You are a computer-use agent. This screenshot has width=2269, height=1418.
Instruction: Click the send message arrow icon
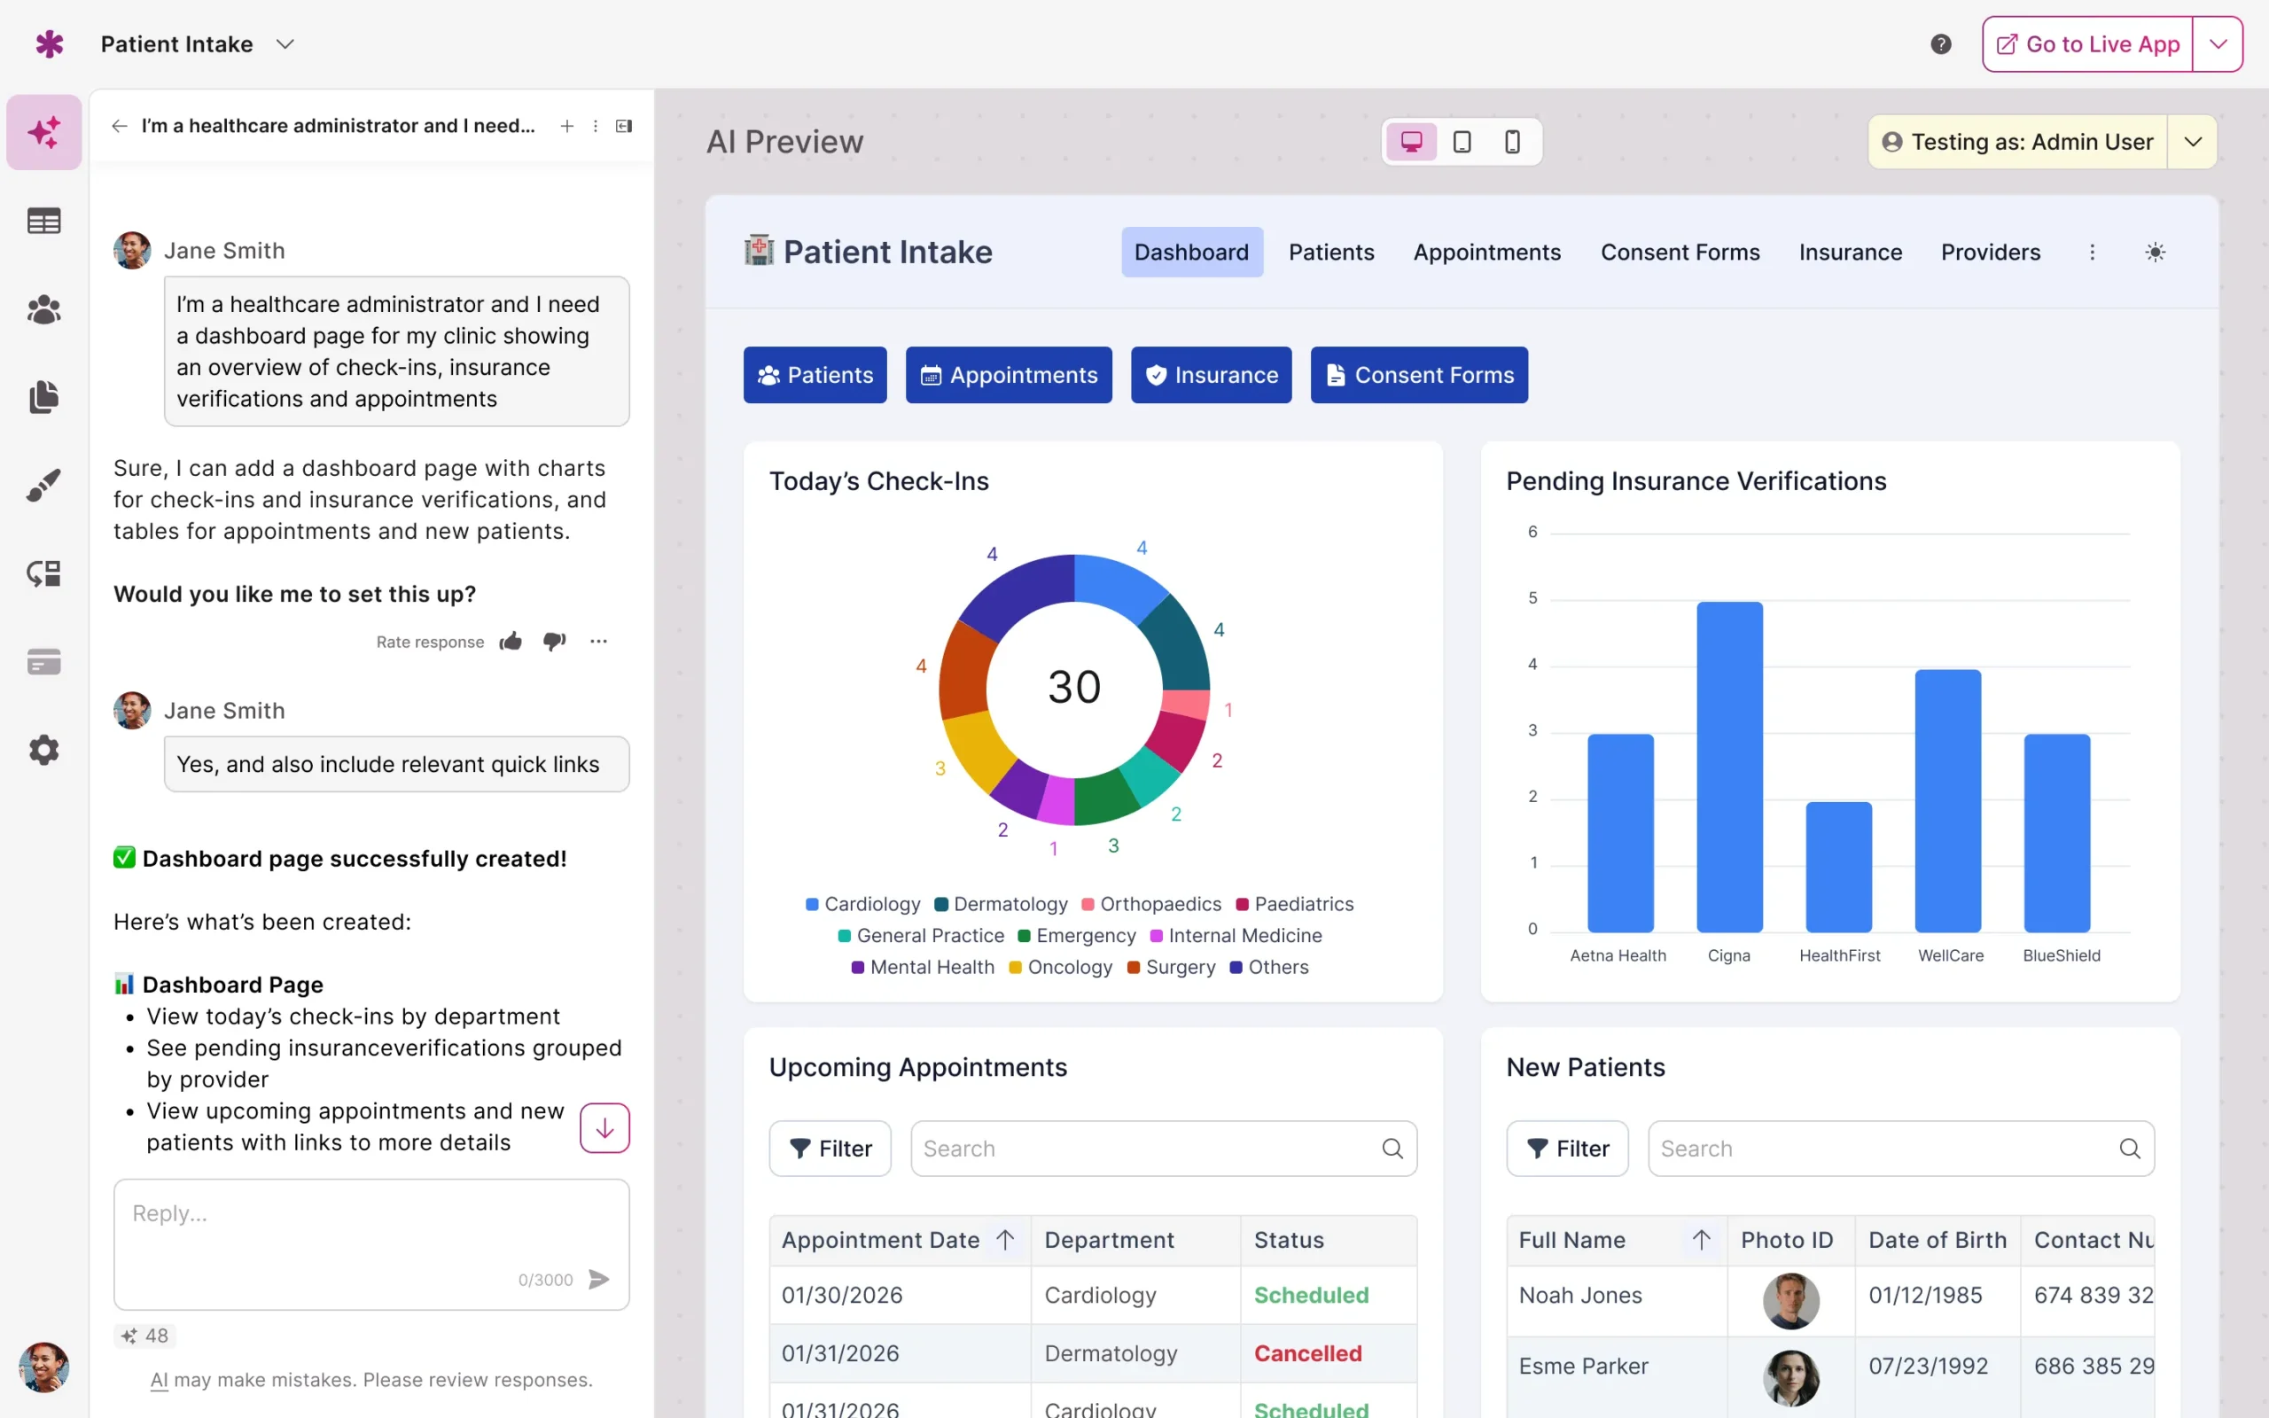[598, 1279]
